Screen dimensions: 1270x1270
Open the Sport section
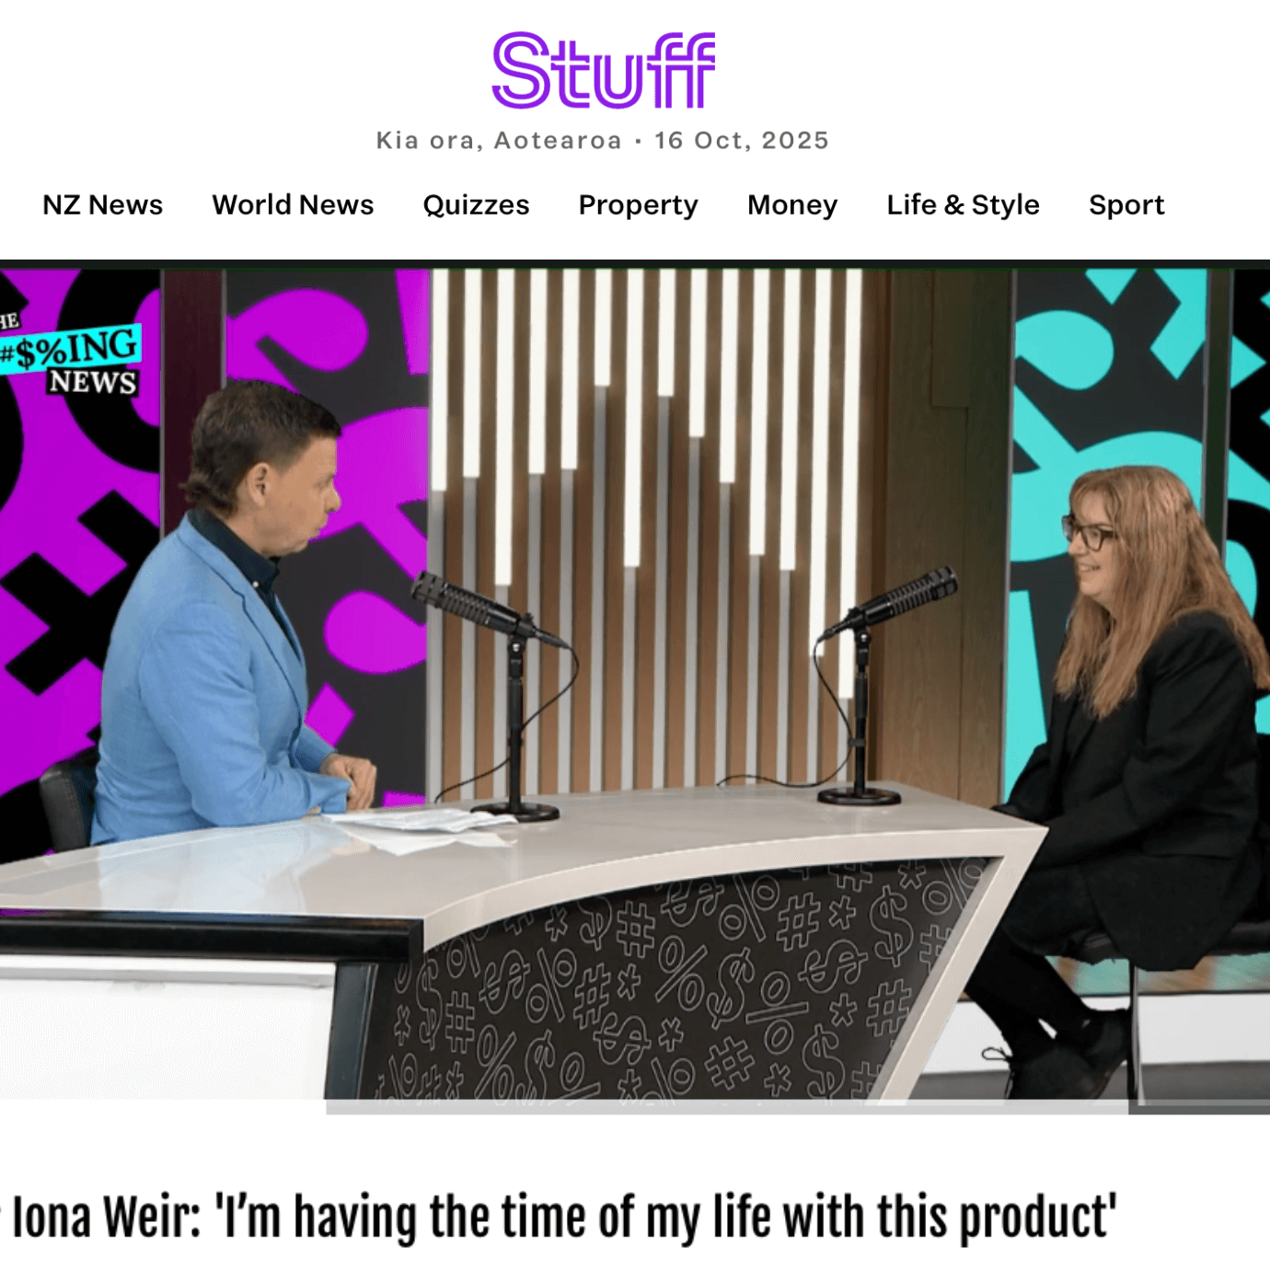click(1126, 204)
